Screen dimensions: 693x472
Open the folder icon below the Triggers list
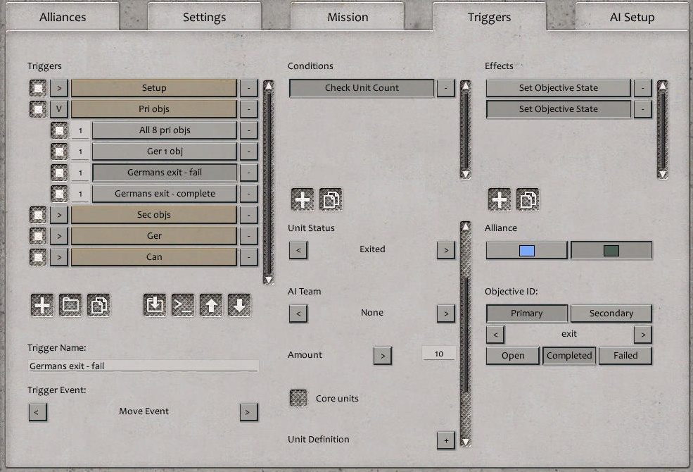[x=68, y=305]
